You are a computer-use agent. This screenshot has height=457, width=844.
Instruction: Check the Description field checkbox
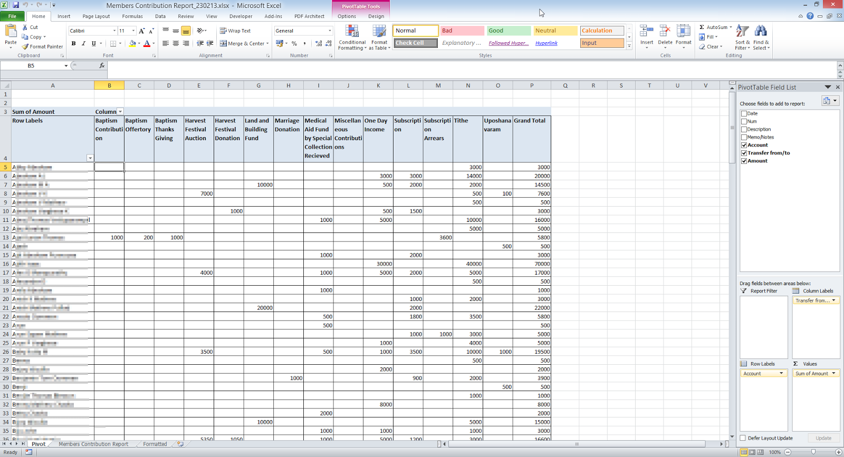(744, 129)
